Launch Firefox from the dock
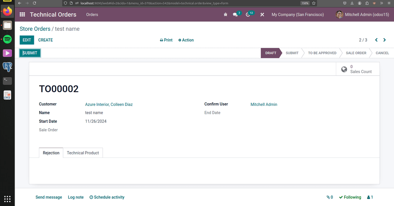The image size is (394, 206). click(x=7, y=11)
